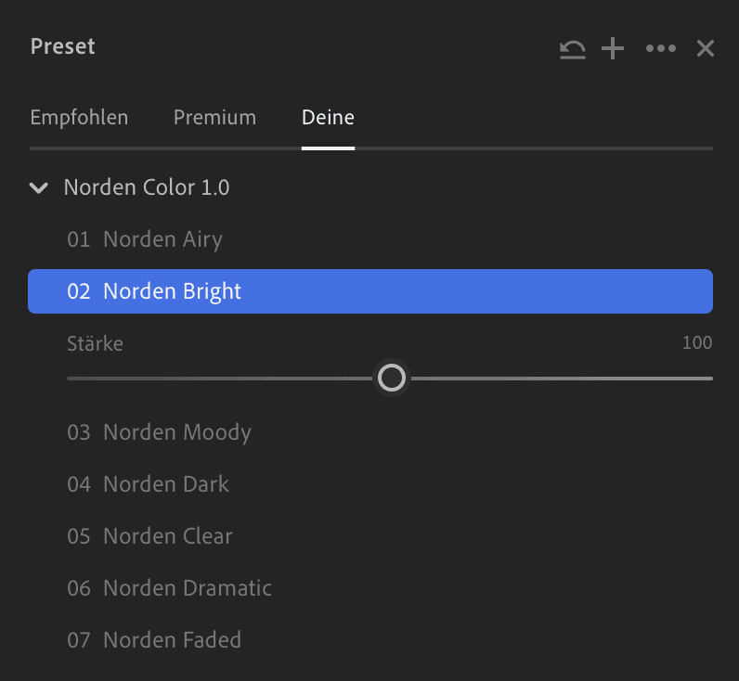Viewport: 739px width, 681px height.
Task: Apply the 01 Norden Airy preset
Action: coord(370,239)
